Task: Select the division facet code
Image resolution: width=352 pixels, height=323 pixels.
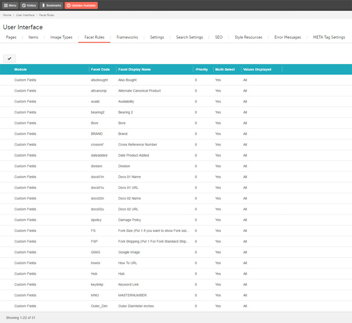Action: pyautogui.click(x=96, y=166)
